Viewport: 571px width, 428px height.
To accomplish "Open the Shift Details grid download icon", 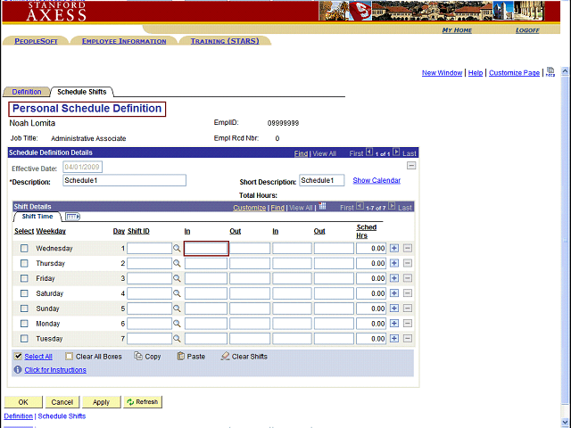I will pos(322,207).
